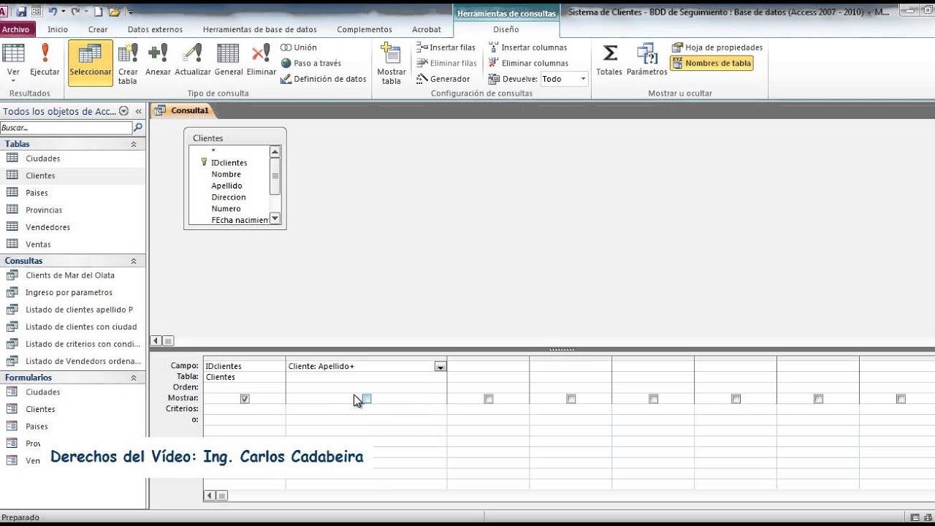Viewport: 935px width, 526px height.
Task: Open field dropdown in Cliente: Apellido cell
Action: [440, 367]
